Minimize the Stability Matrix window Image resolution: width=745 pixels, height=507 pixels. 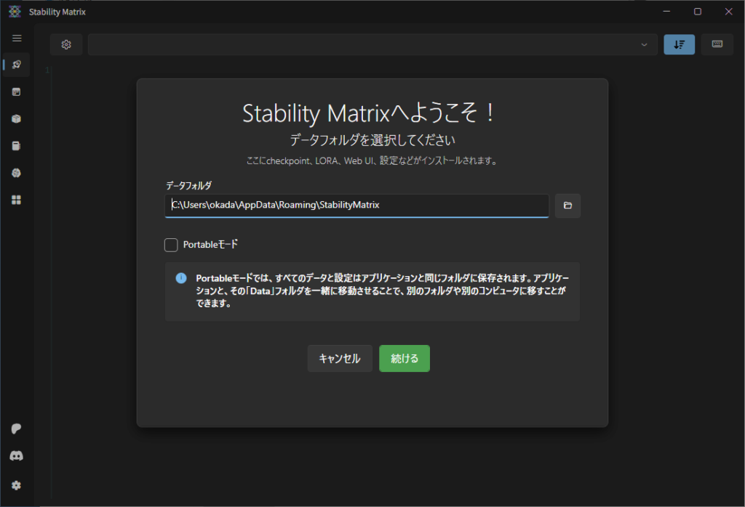pyautogui.click(x=666, y=12)
